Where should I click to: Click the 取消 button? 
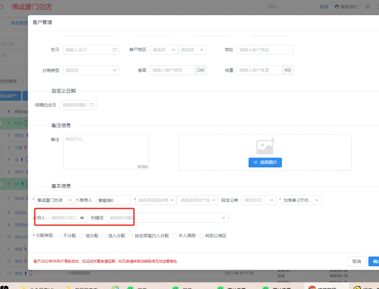356,261
